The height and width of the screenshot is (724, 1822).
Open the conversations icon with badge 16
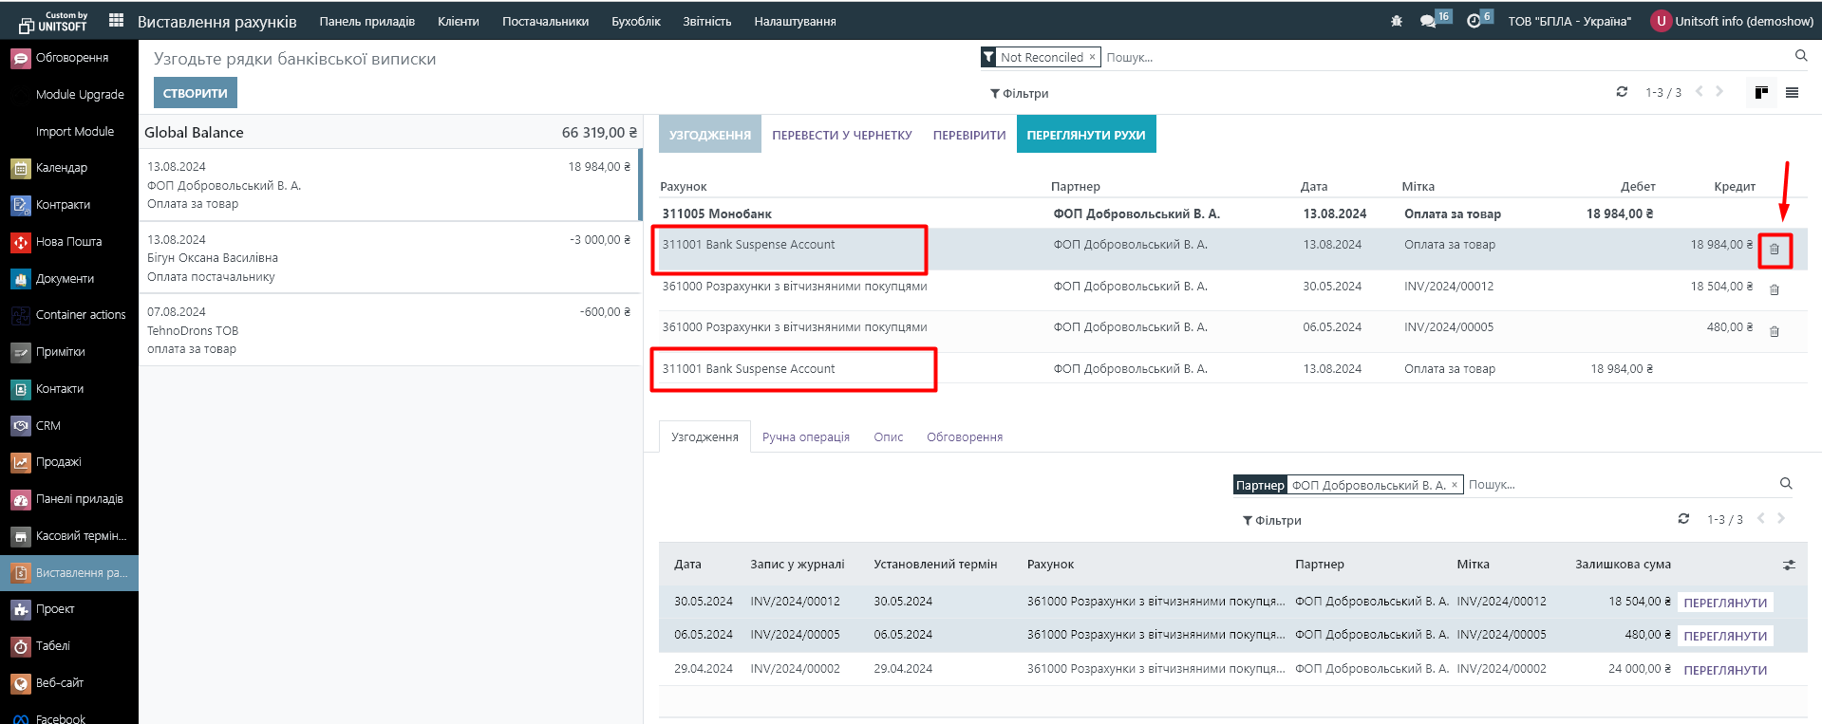[1428, 21]
